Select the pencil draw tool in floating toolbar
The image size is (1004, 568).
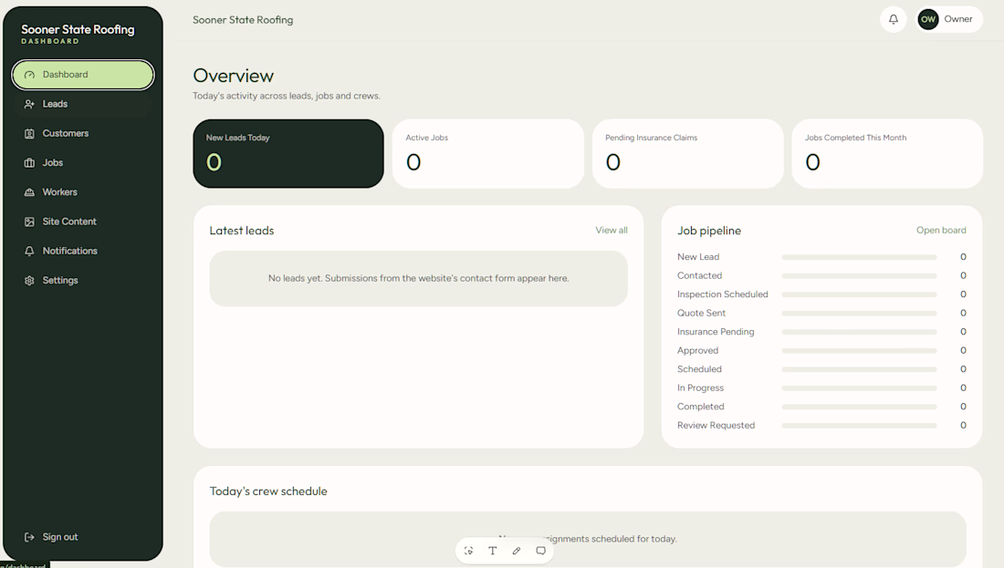[517, 551]
